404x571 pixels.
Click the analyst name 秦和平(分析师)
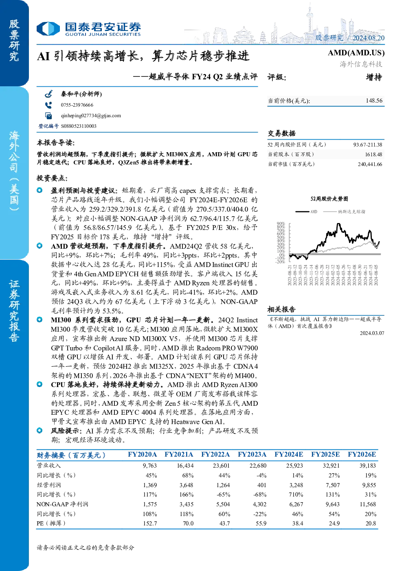[x=81, y=94]
